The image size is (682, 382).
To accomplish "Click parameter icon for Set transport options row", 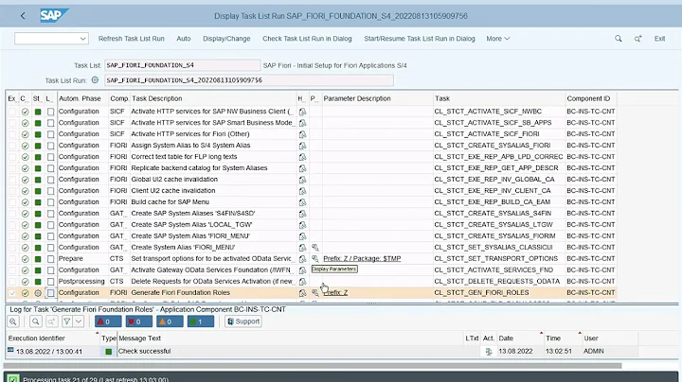I will (x=315, y=259).
